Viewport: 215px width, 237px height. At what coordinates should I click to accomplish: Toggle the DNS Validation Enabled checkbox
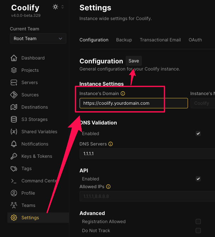click(x=198, y=134)
